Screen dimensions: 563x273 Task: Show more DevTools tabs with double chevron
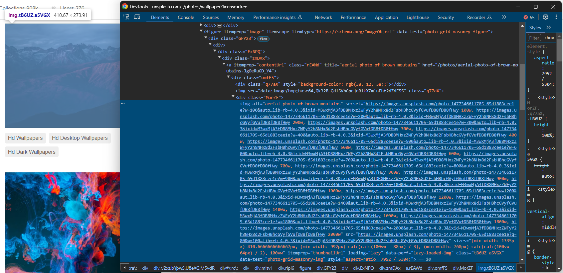coord(504,17)
